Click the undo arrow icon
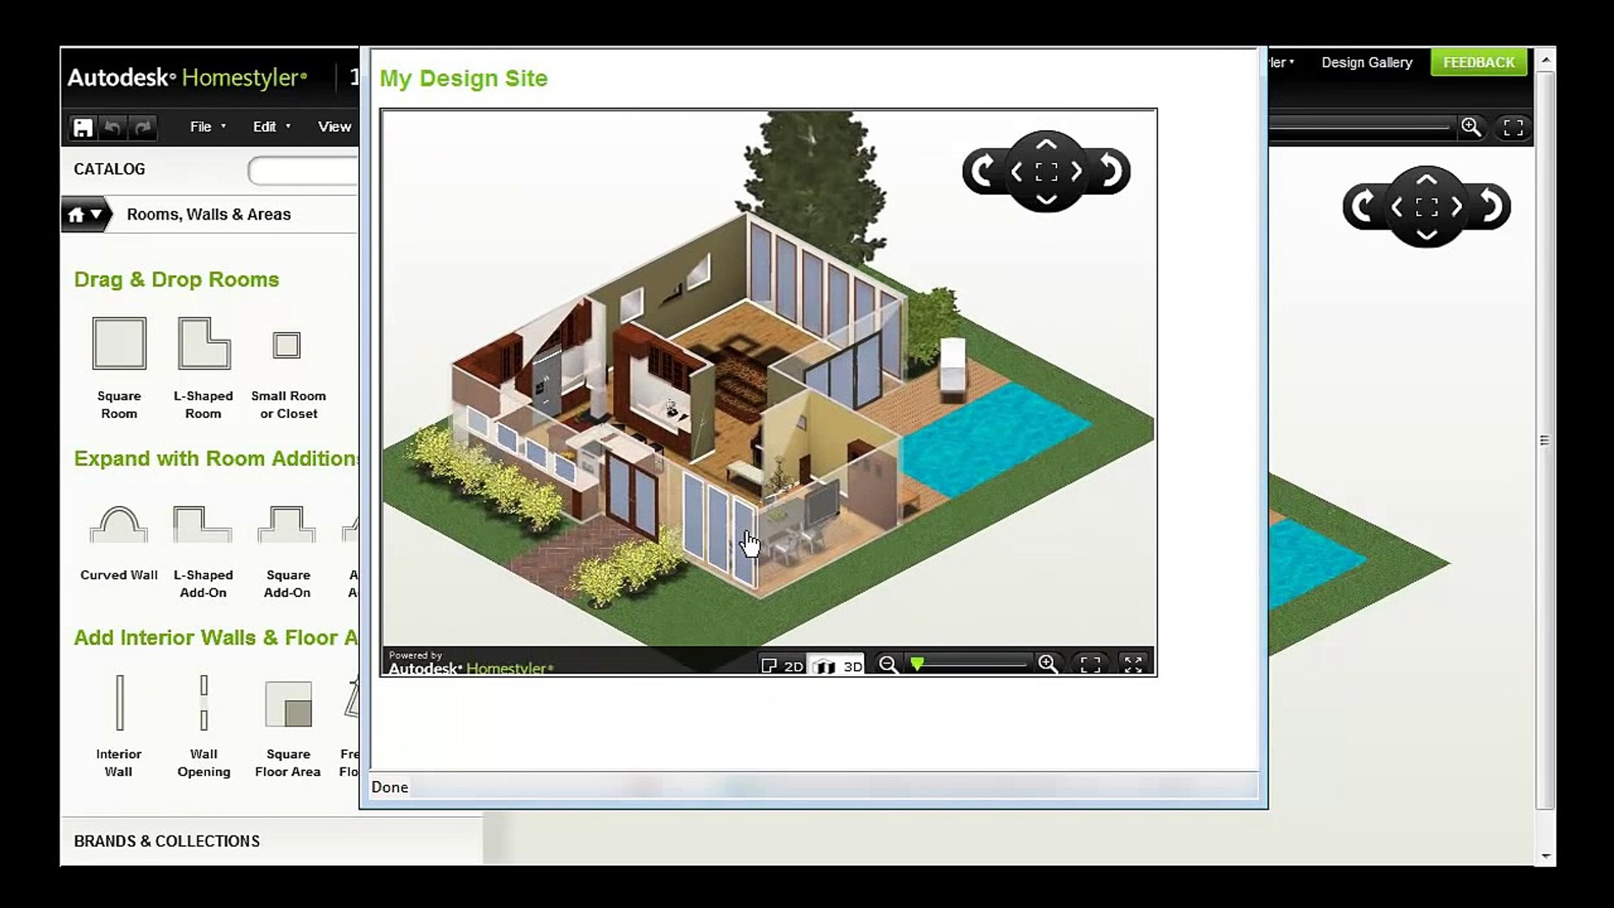 coord(113,128)
